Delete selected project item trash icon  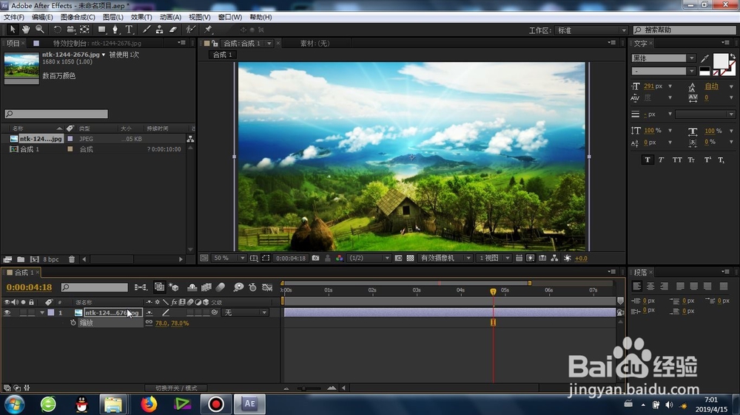(x=72, y=259)
